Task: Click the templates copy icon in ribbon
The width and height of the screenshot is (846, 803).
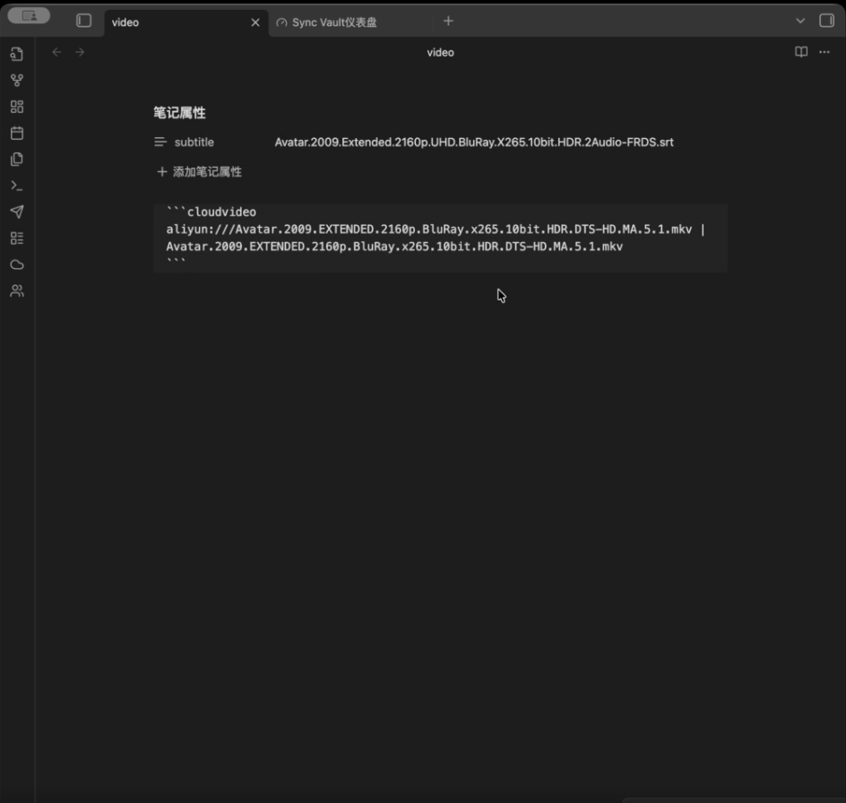Action: [x=16, y=160]
